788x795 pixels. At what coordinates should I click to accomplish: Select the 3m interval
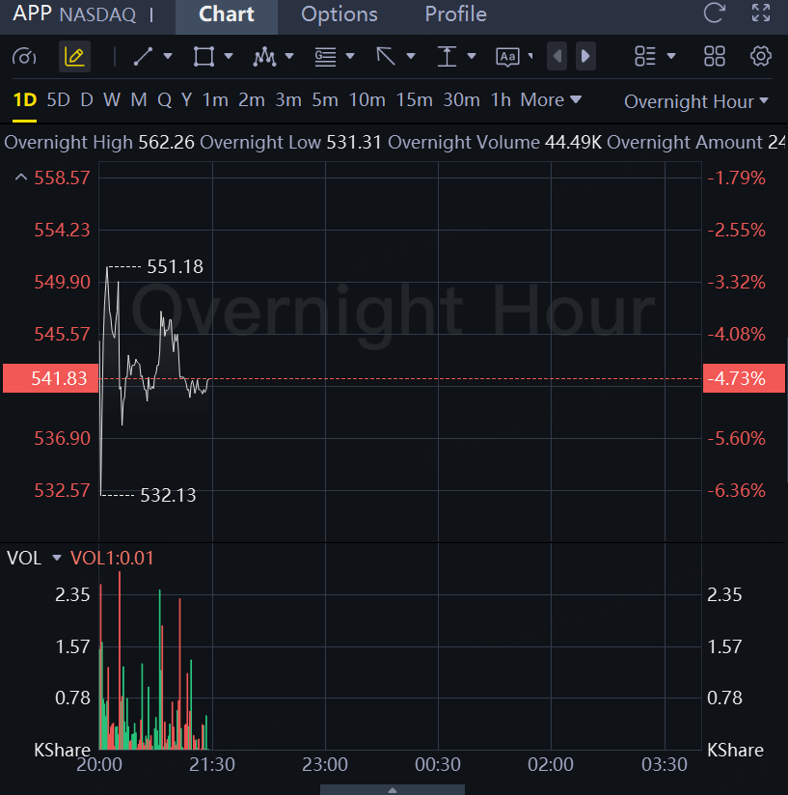288,100
